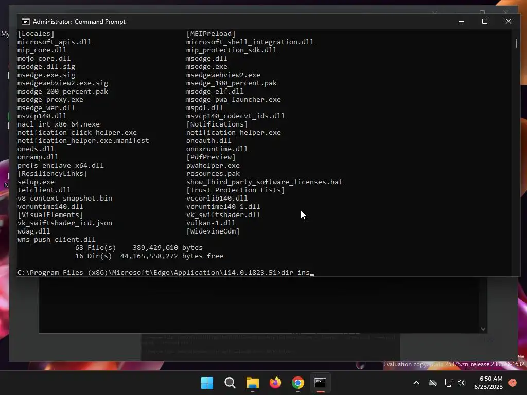Viewport: 527px width, 395px height.
Task: Click the OneDrive cloud tray icon
Action: point(433,383)
